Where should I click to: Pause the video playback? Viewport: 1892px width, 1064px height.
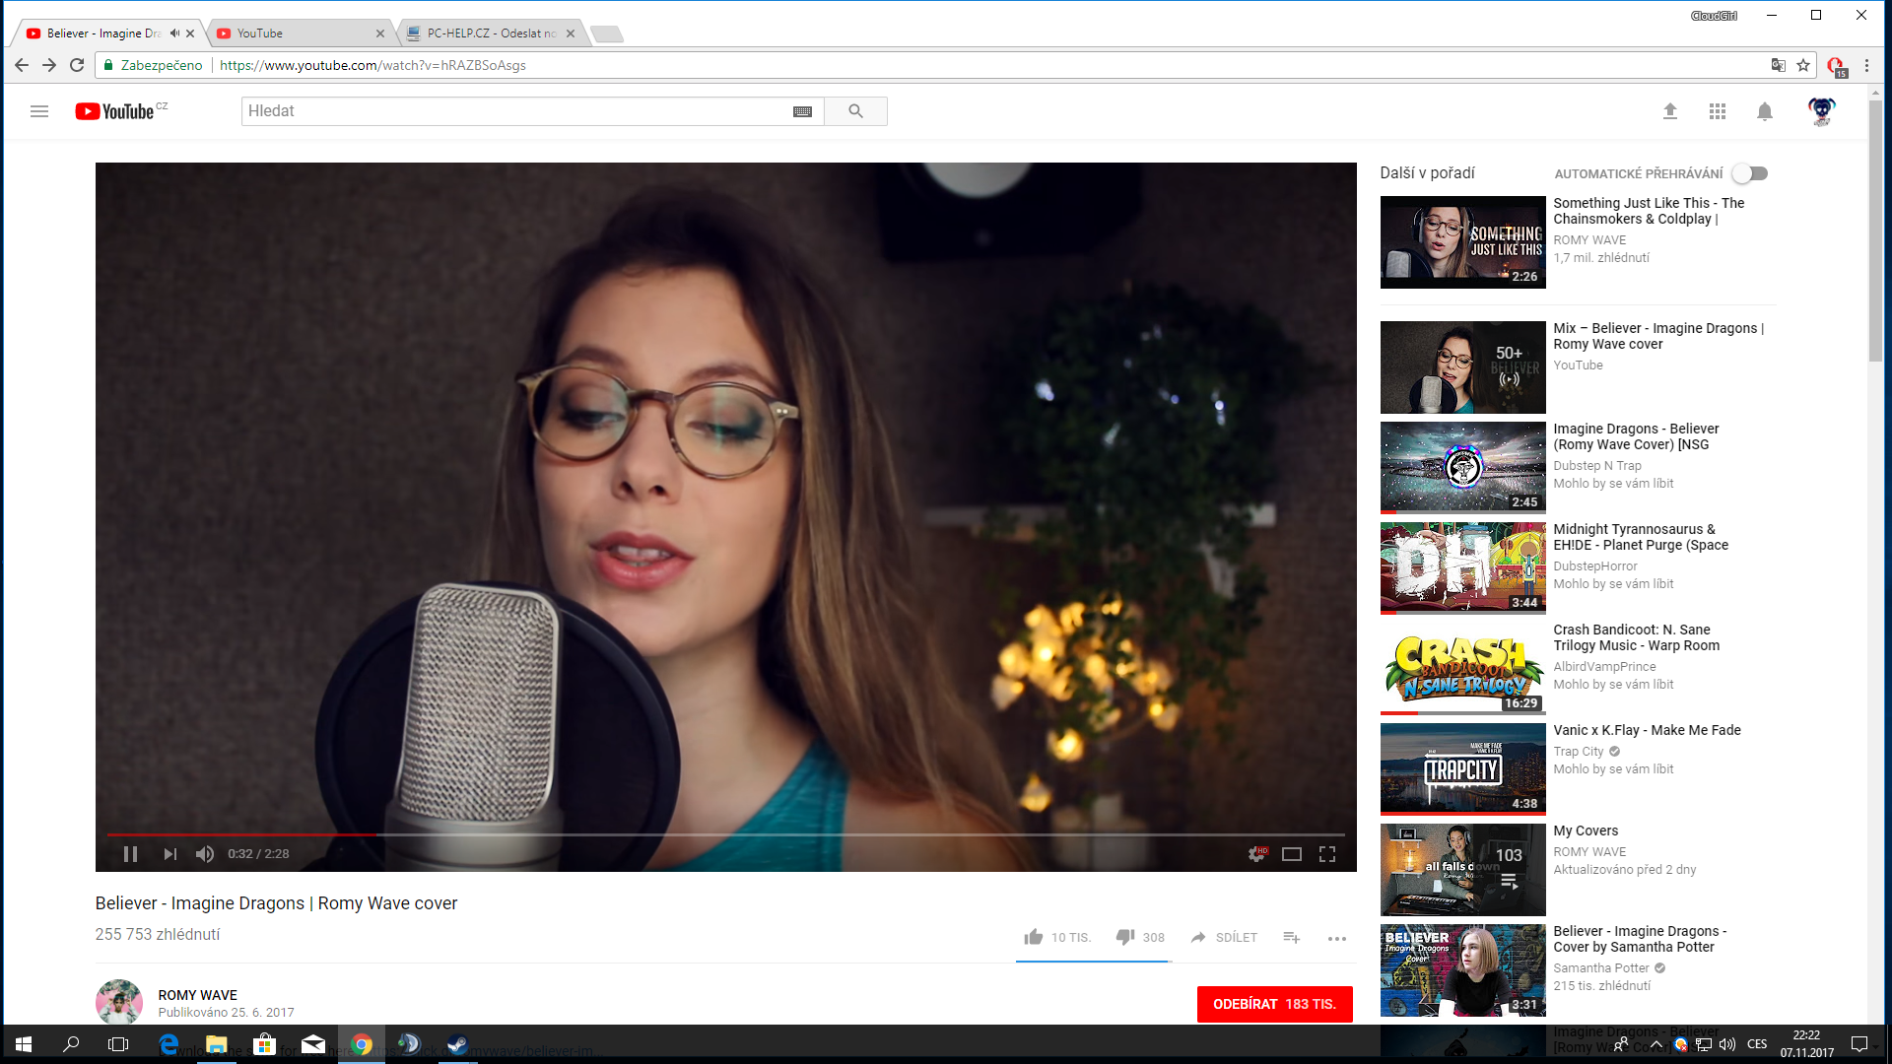pyautogui.click(x=130, y=854)
